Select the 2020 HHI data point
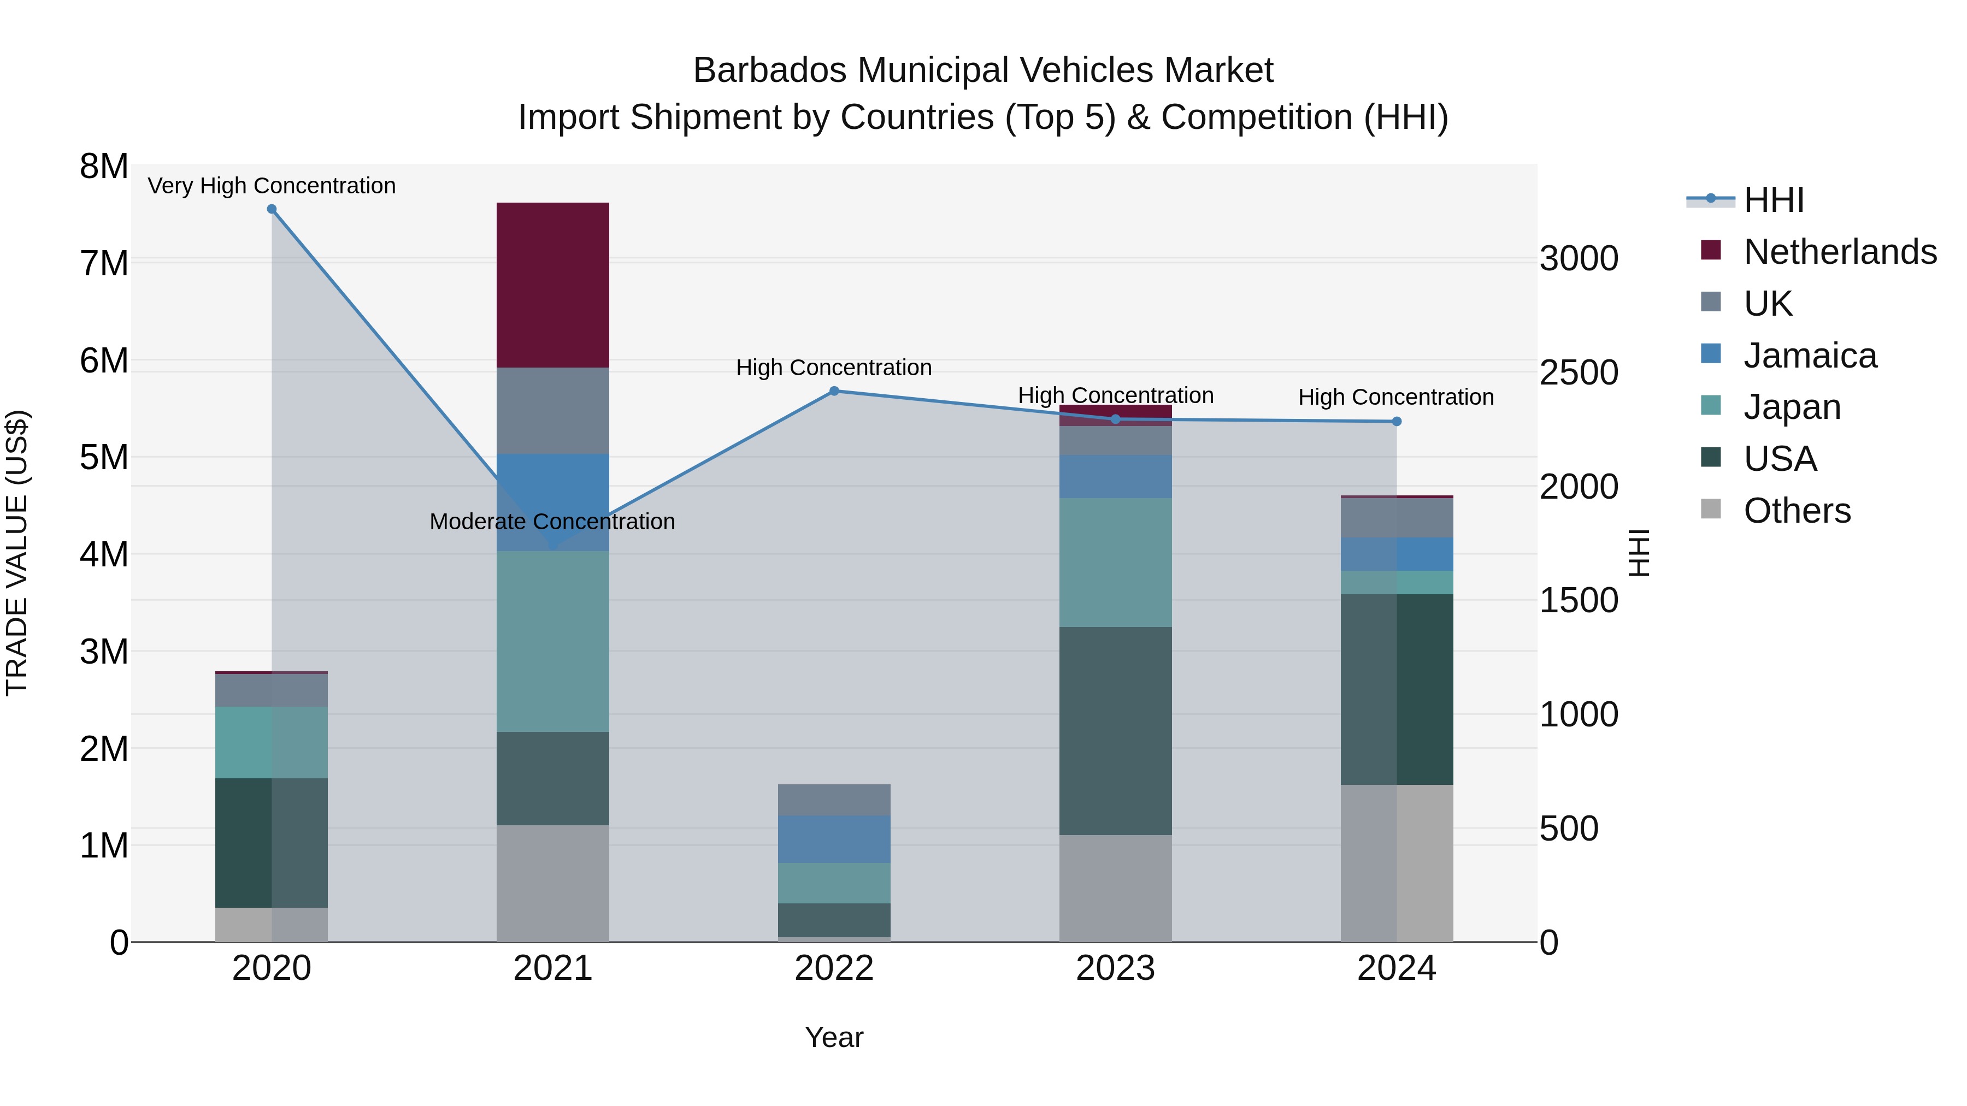Image resolution: width=1967 pixels, height=1106 pixels. point(272,209)
